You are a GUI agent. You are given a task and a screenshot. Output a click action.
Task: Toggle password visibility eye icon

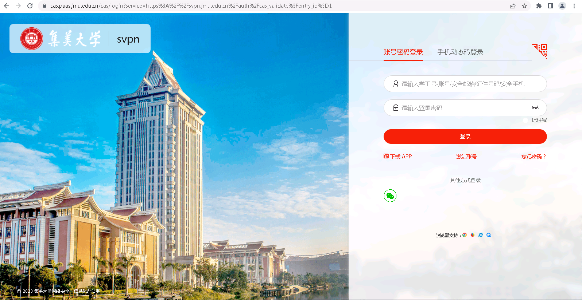535,108
